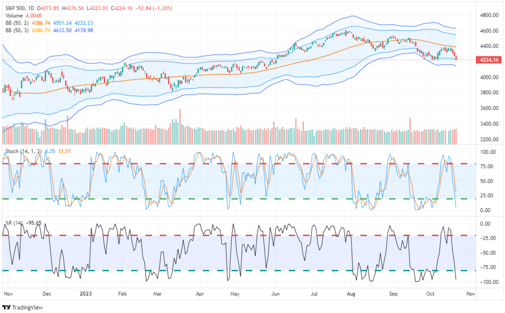Select the low value L4223.03
Viewport: 505px width, 313px height.
pos(97,8)
